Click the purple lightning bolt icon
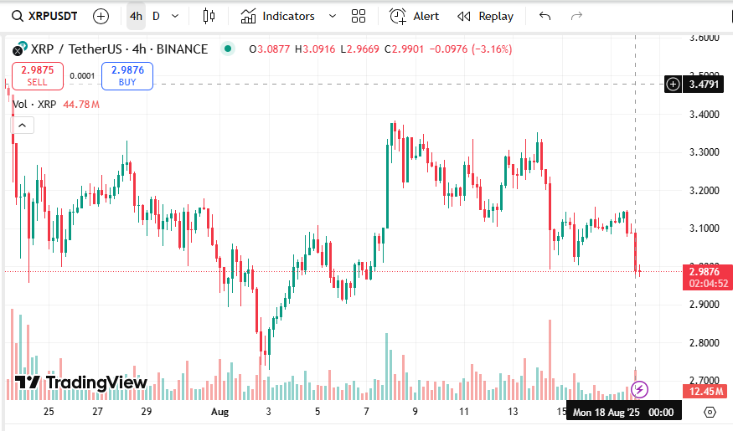The height and width of the screenshot is (431, 733). pyautogui.click(x=639, y=388)
